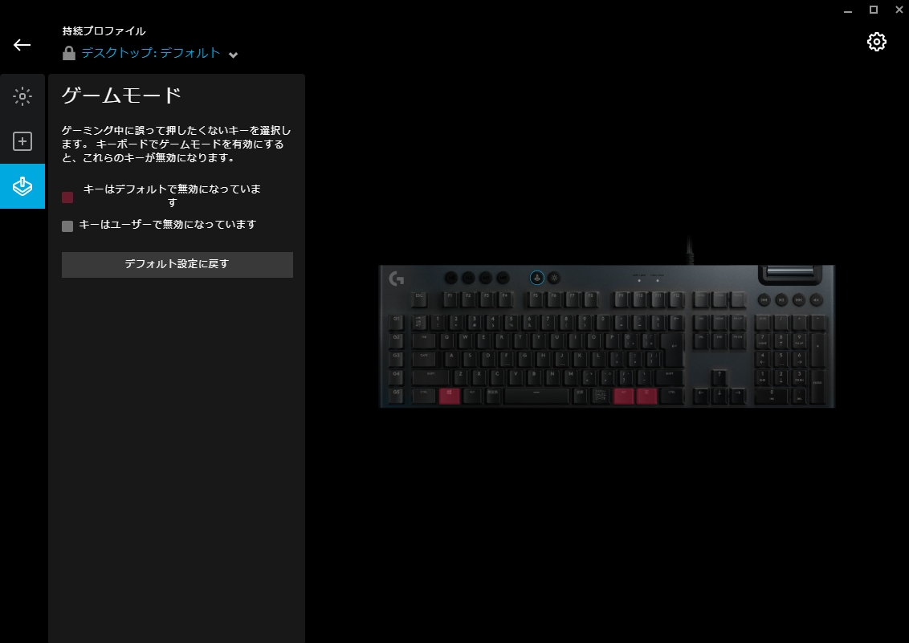Open the settings gear

[877, 42]
